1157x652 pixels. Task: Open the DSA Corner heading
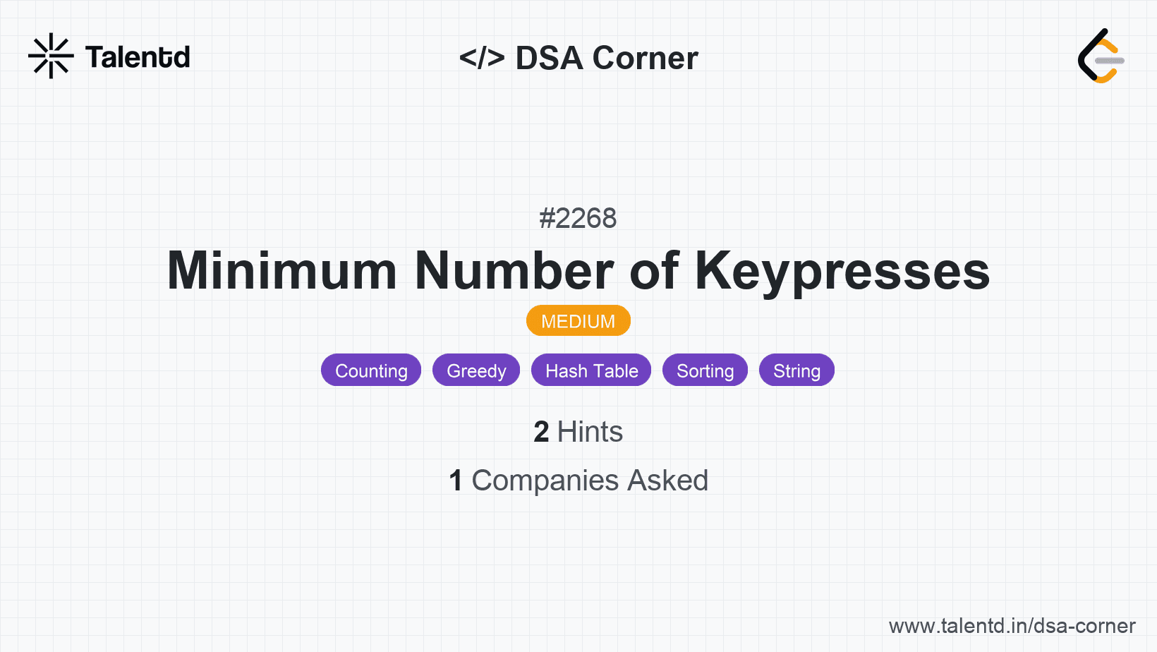tap(607, 58)
